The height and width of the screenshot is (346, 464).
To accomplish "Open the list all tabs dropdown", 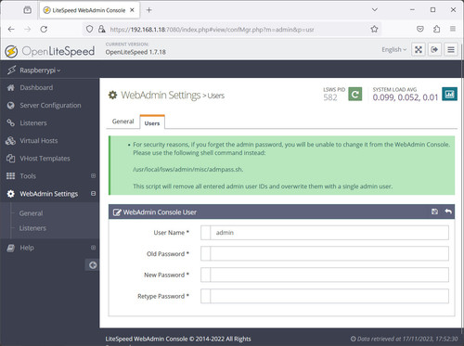I will [375, 10].
